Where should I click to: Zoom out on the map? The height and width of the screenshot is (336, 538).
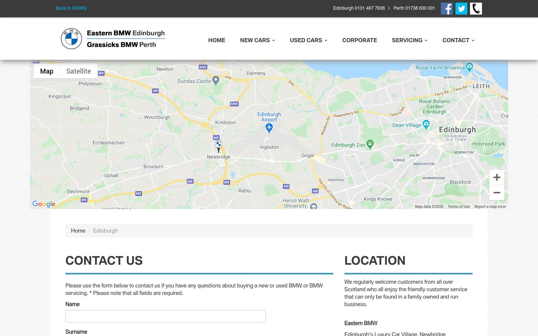click(x=497, y=193)
